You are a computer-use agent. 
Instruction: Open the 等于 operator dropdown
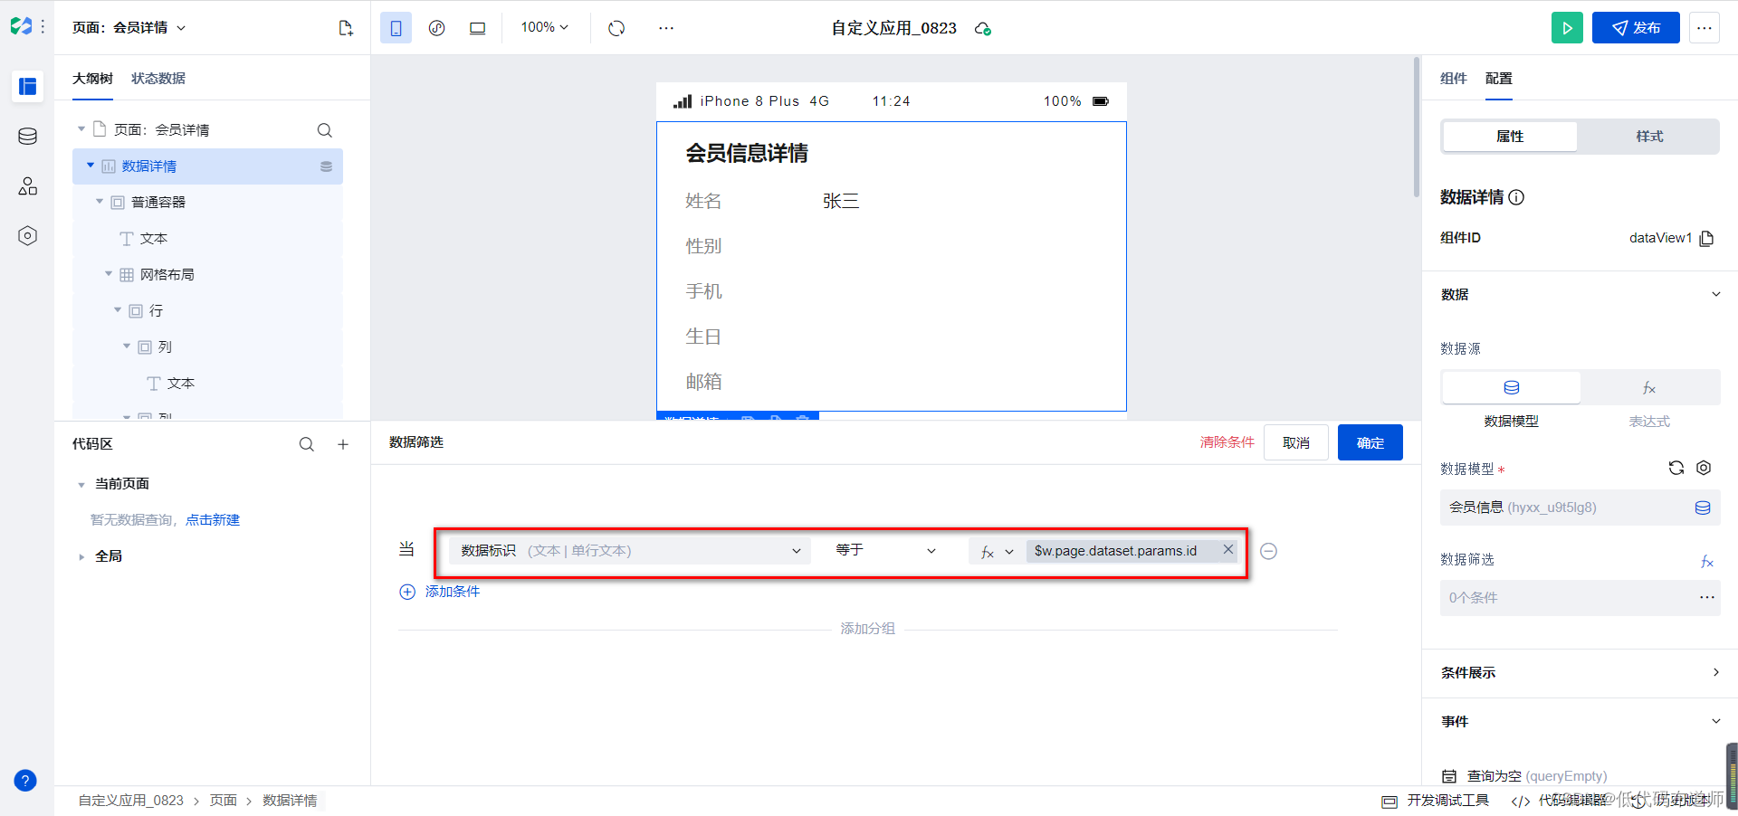pyautogui.click(x=886, y=551)
